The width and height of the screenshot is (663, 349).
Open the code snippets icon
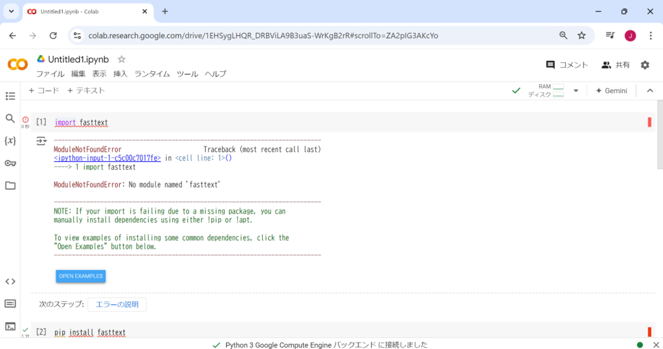coord(10,281)
